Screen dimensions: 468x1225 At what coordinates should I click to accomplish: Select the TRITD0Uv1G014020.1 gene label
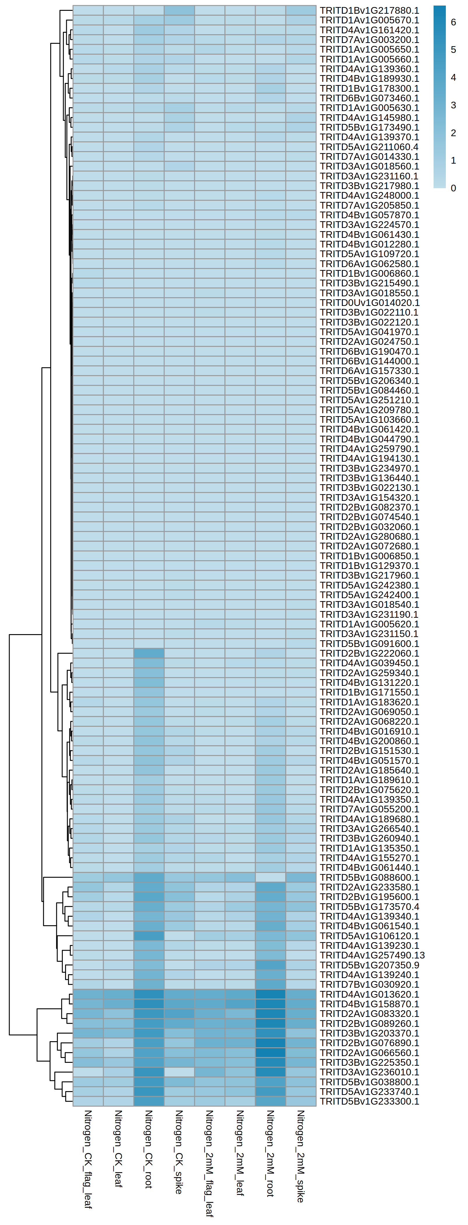pyautogui.click(x=369, y=303)
